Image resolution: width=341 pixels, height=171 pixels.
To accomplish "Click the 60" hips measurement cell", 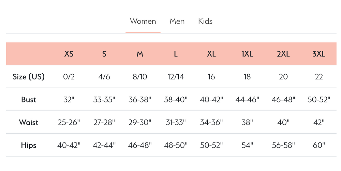I will [x=319, y=145].
